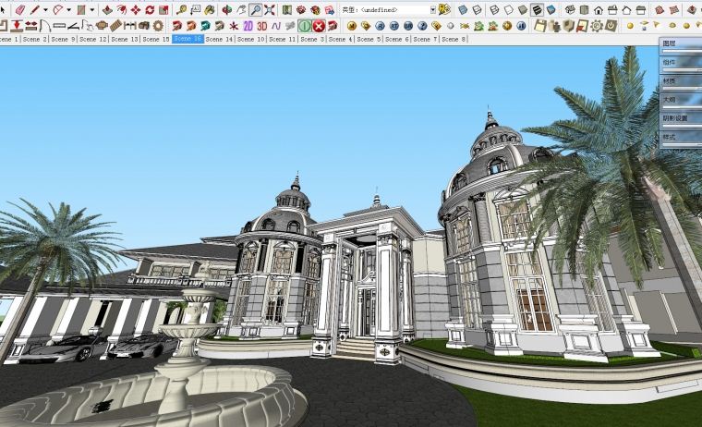Click the Select arrow tool
Viewport: 702px width, 427px height.
tap(3, 9)
